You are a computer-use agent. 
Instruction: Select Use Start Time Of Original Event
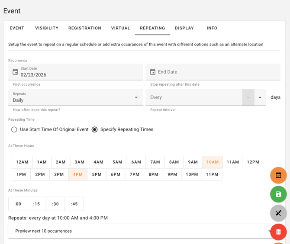click(14, 129)
